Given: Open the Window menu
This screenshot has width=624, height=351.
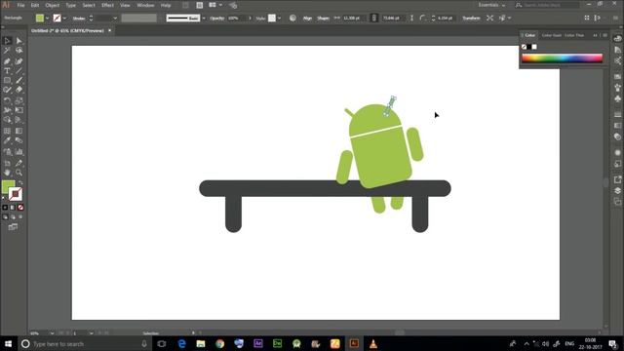Looking at the screenshot, I should 145,5.
